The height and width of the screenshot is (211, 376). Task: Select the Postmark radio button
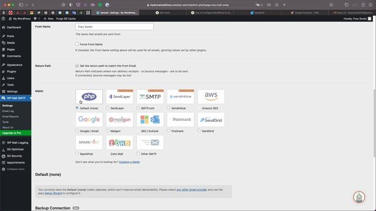[x=169, y=131]
